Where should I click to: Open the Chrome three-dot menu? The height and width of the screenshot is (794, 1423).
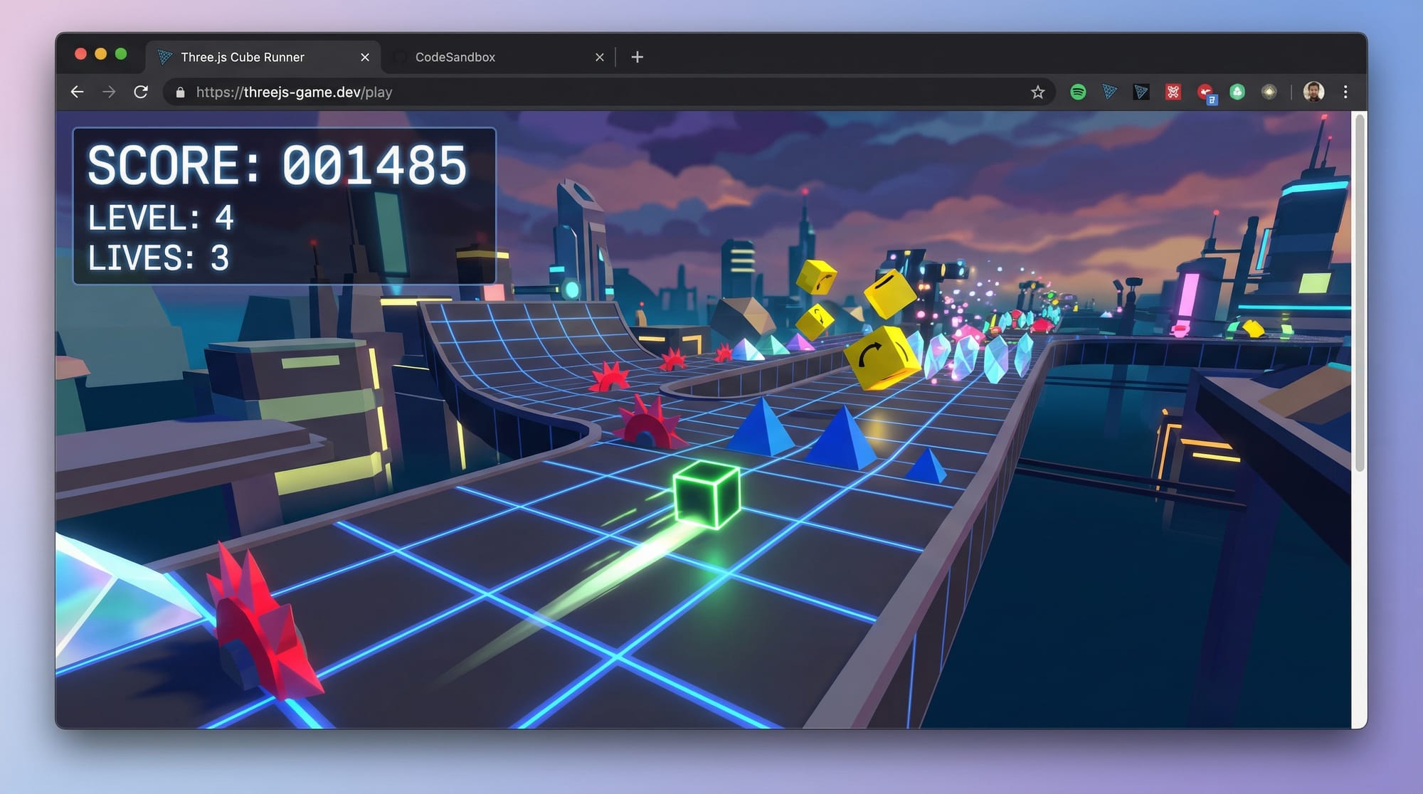(1345, 92)
